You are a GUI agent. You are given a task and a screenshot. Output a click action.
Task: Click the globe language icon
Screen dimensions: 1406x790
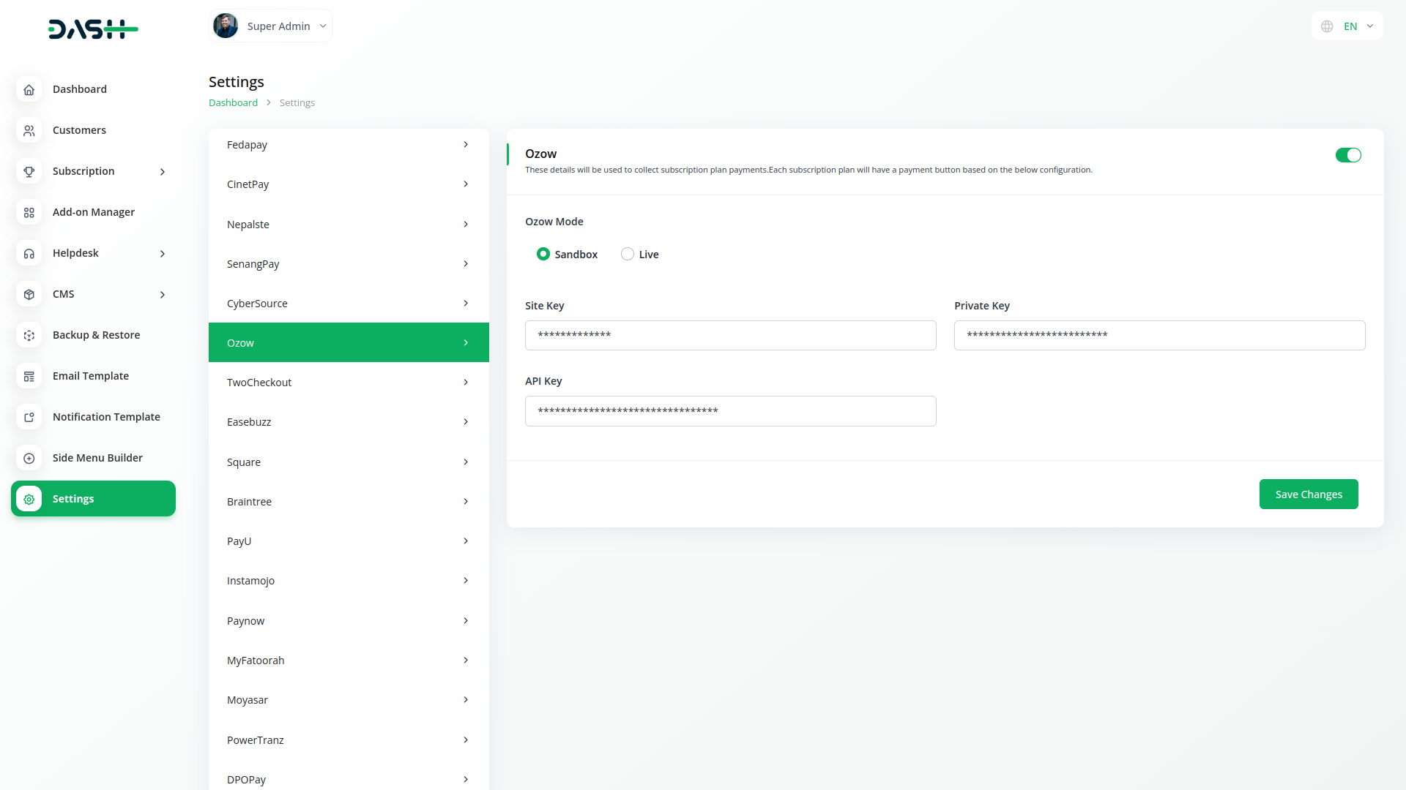(1327, 26)
